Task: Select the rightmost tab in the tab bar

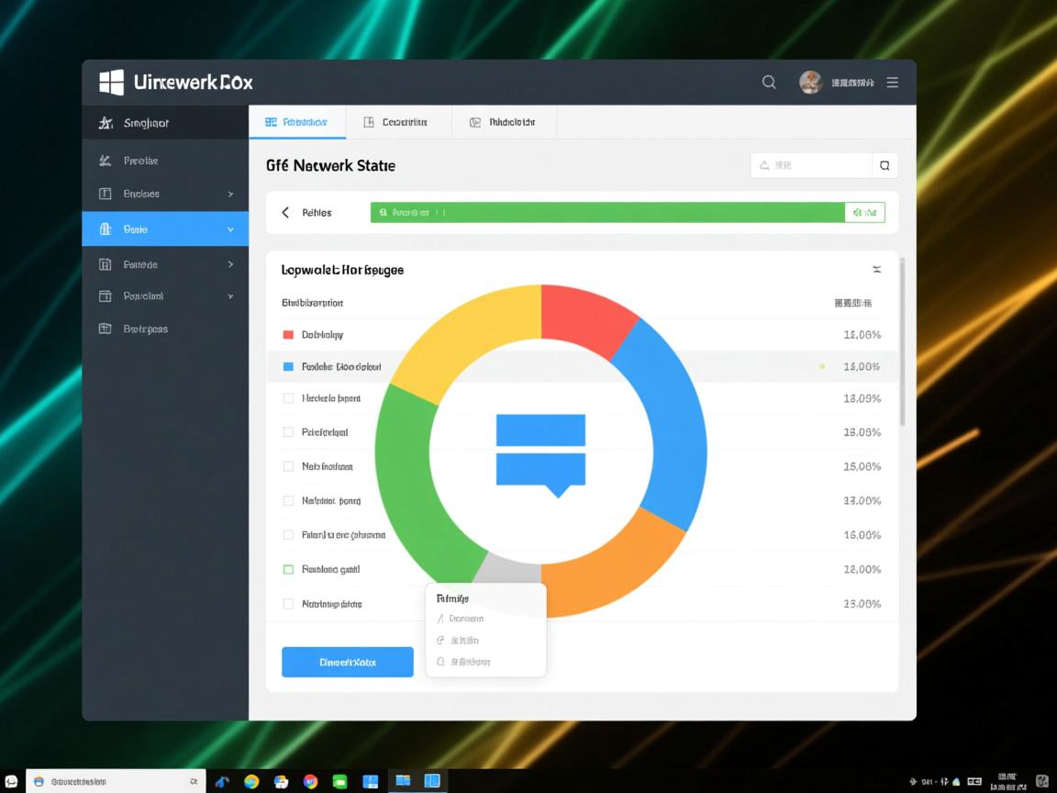Action: coord(503,121)
